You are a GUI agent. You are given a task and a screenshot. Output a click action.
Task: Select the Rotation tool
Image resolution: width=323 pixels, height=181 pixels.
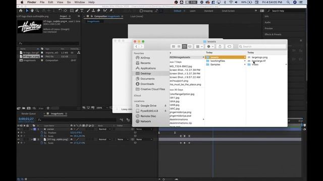pos(60,11)
